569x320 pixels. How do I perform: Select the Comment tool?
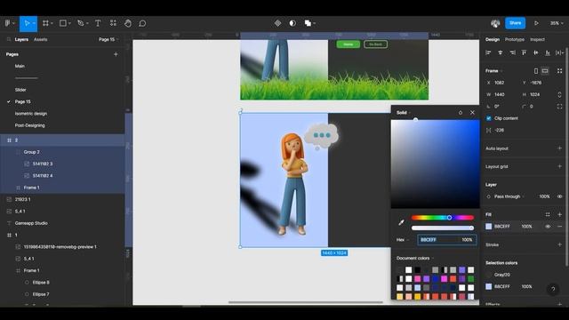pos(142,23)
